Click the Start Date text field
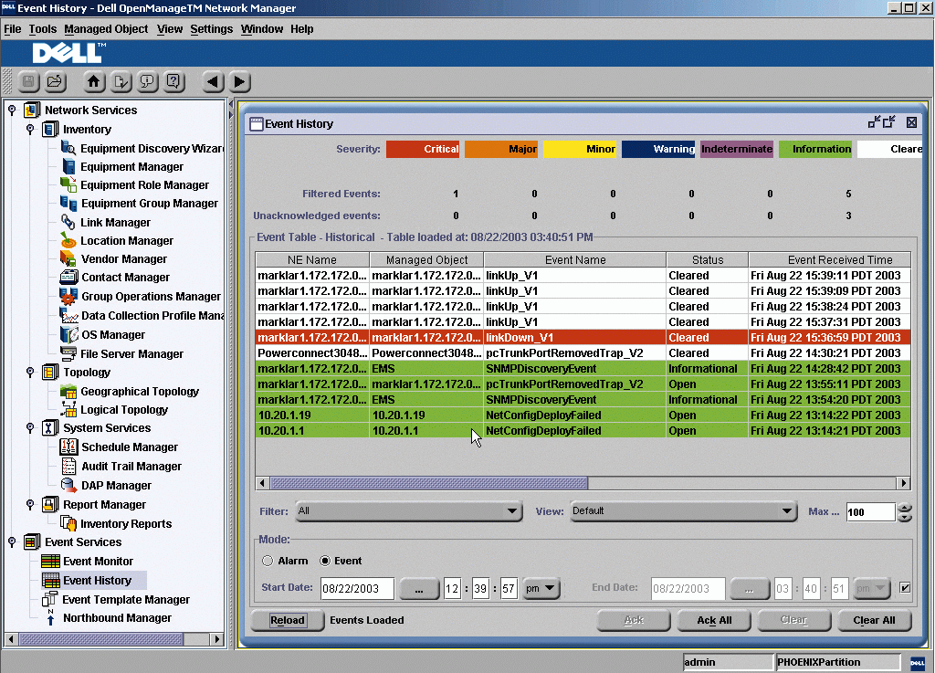The image size is (935, 673). 357,588
